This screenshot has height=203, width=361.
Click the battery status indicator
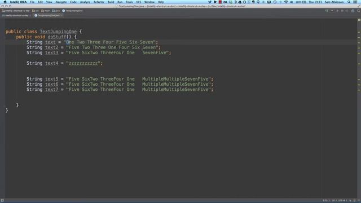301,2
